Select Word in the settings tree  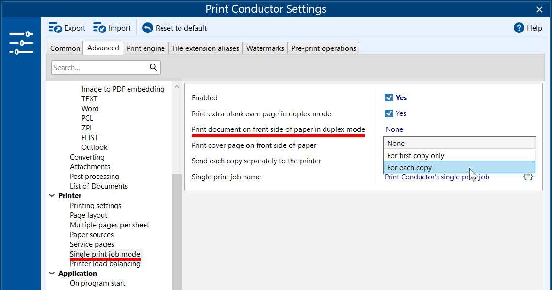coord(90,109)
